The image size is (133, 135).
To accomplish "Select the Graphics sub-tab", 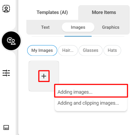I will (111, 27).
